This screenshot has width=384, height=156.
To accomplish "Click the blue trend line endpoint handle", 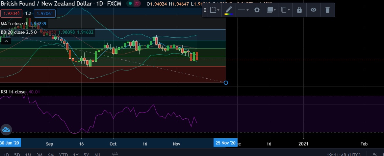I will (x=226, y=83).
